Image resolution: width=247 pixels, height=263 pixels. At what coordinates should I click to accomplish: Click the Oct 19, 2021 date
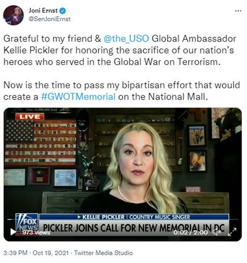coord(51,253)
